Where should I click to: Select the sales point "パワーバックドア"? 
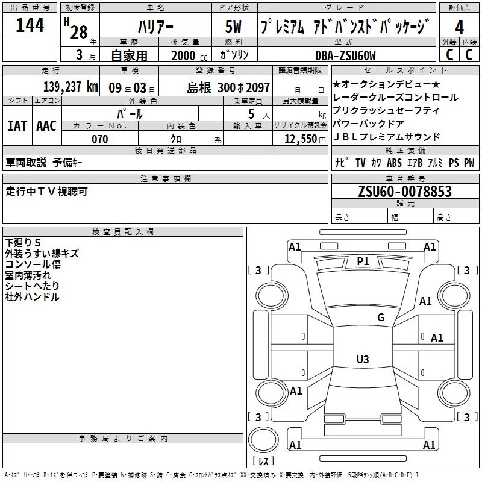pos(368,124)
